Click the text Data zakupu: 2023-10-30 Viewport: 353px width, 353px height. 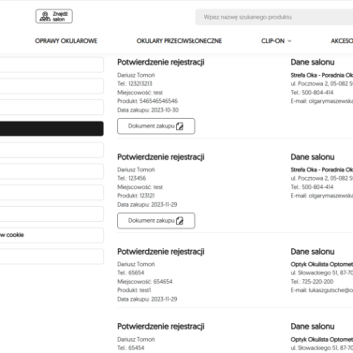point(148,110)
